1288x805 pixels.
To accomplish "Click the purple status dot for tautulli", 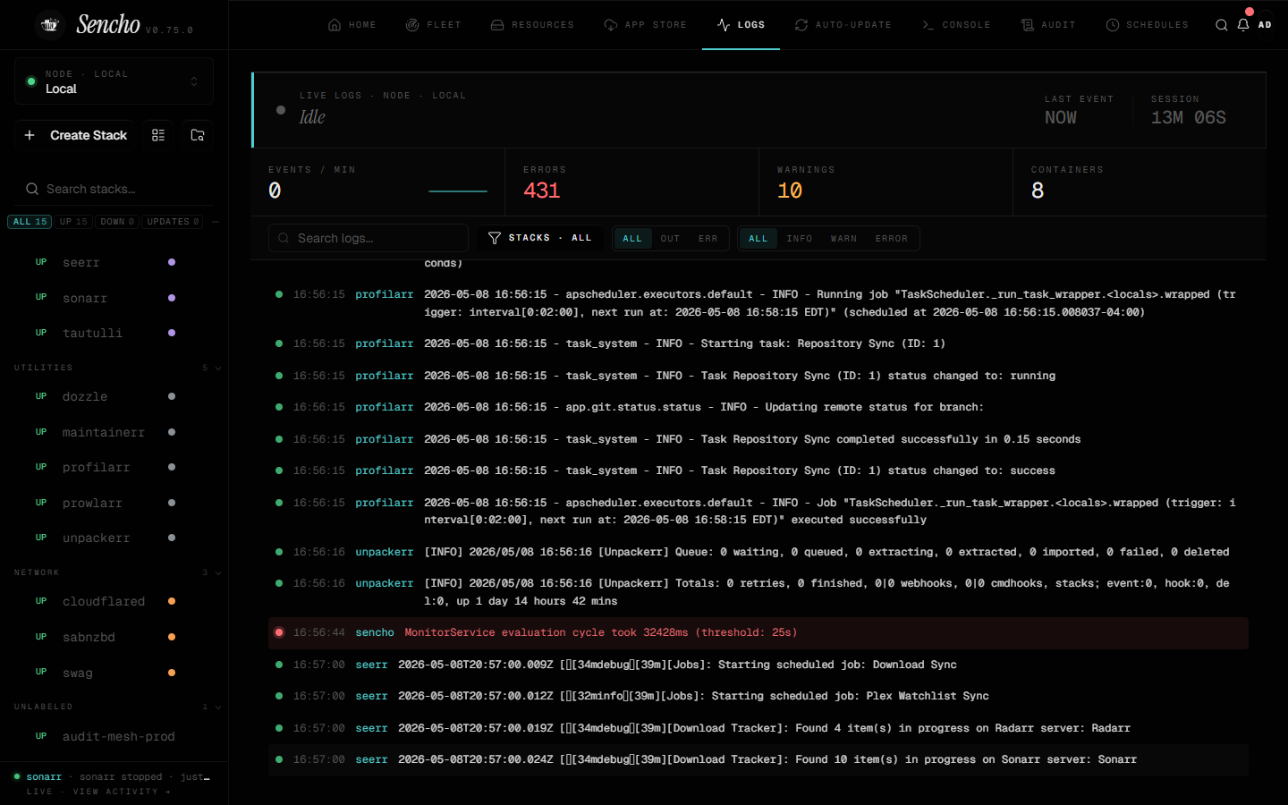I will 172,333.
